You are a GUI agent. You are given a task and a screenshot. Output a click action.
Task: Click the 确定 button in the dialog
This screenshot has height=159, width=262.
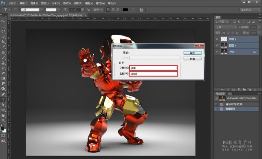coord(192,53)
